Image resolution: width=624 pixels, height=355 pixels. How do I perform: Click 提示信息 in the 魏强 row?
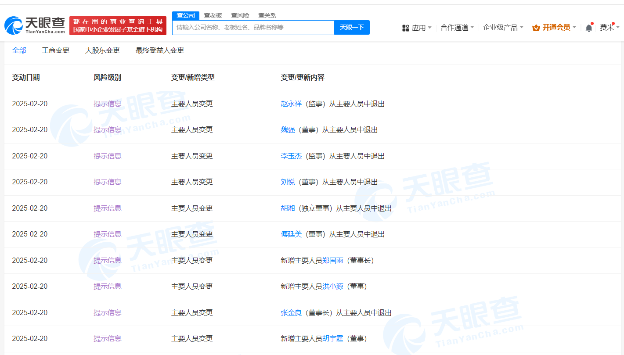point(108,129)
